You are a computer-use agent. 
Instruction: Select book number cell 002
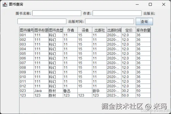click(27, 40)
